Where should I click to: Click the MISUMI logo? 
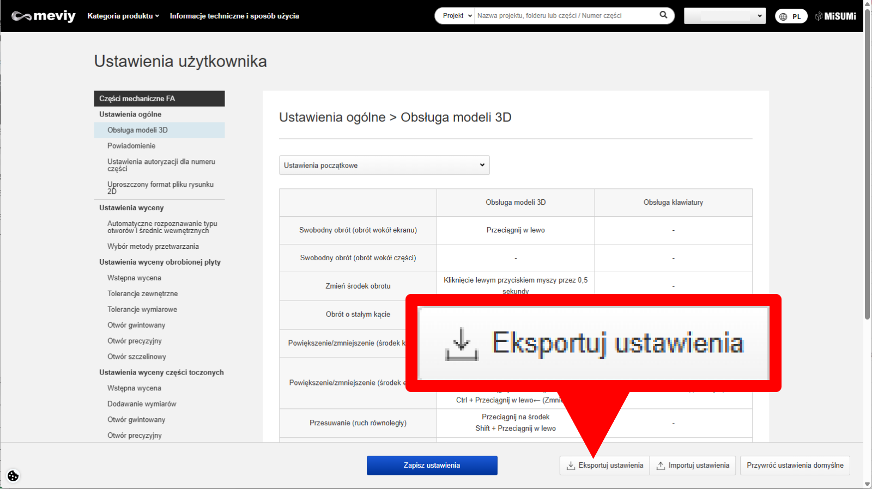[835, 16]
